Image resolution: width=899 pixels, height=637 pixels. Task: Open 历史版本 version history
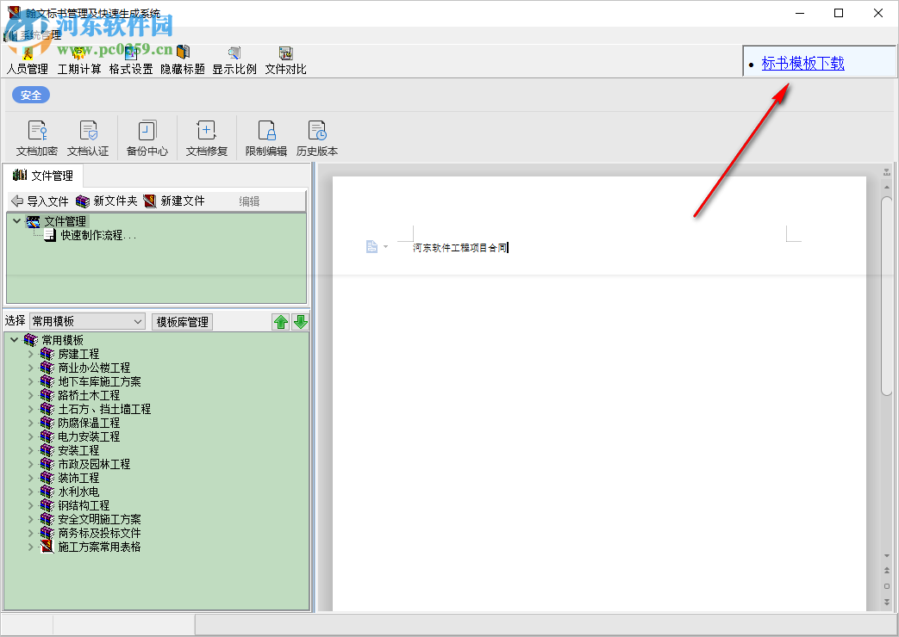317,138
